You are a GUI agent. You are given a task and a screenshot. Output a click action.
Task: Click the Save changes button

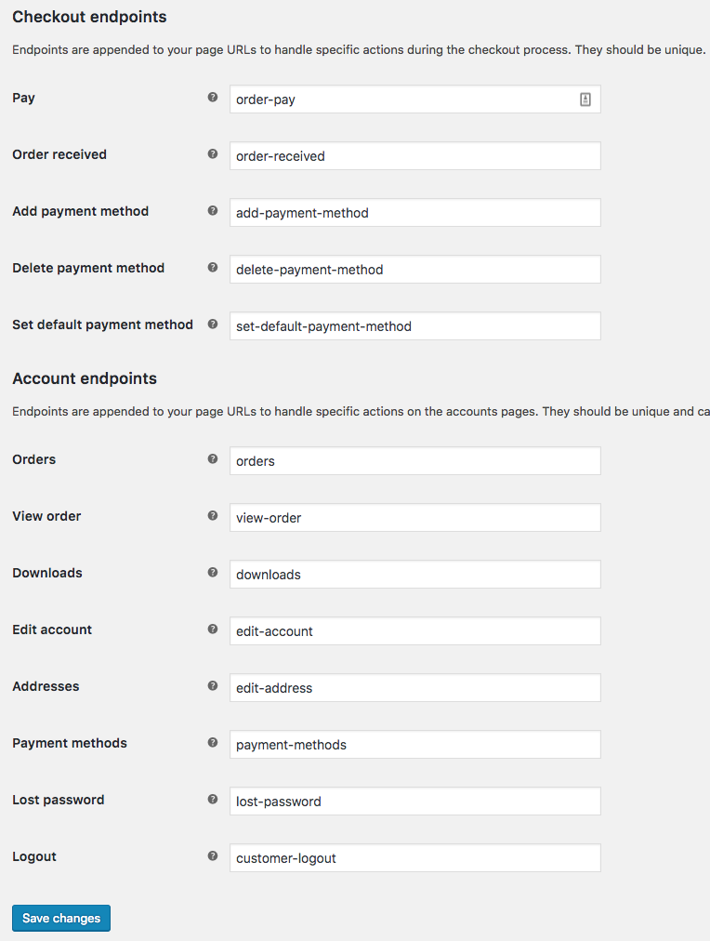(x=60, y=918)
